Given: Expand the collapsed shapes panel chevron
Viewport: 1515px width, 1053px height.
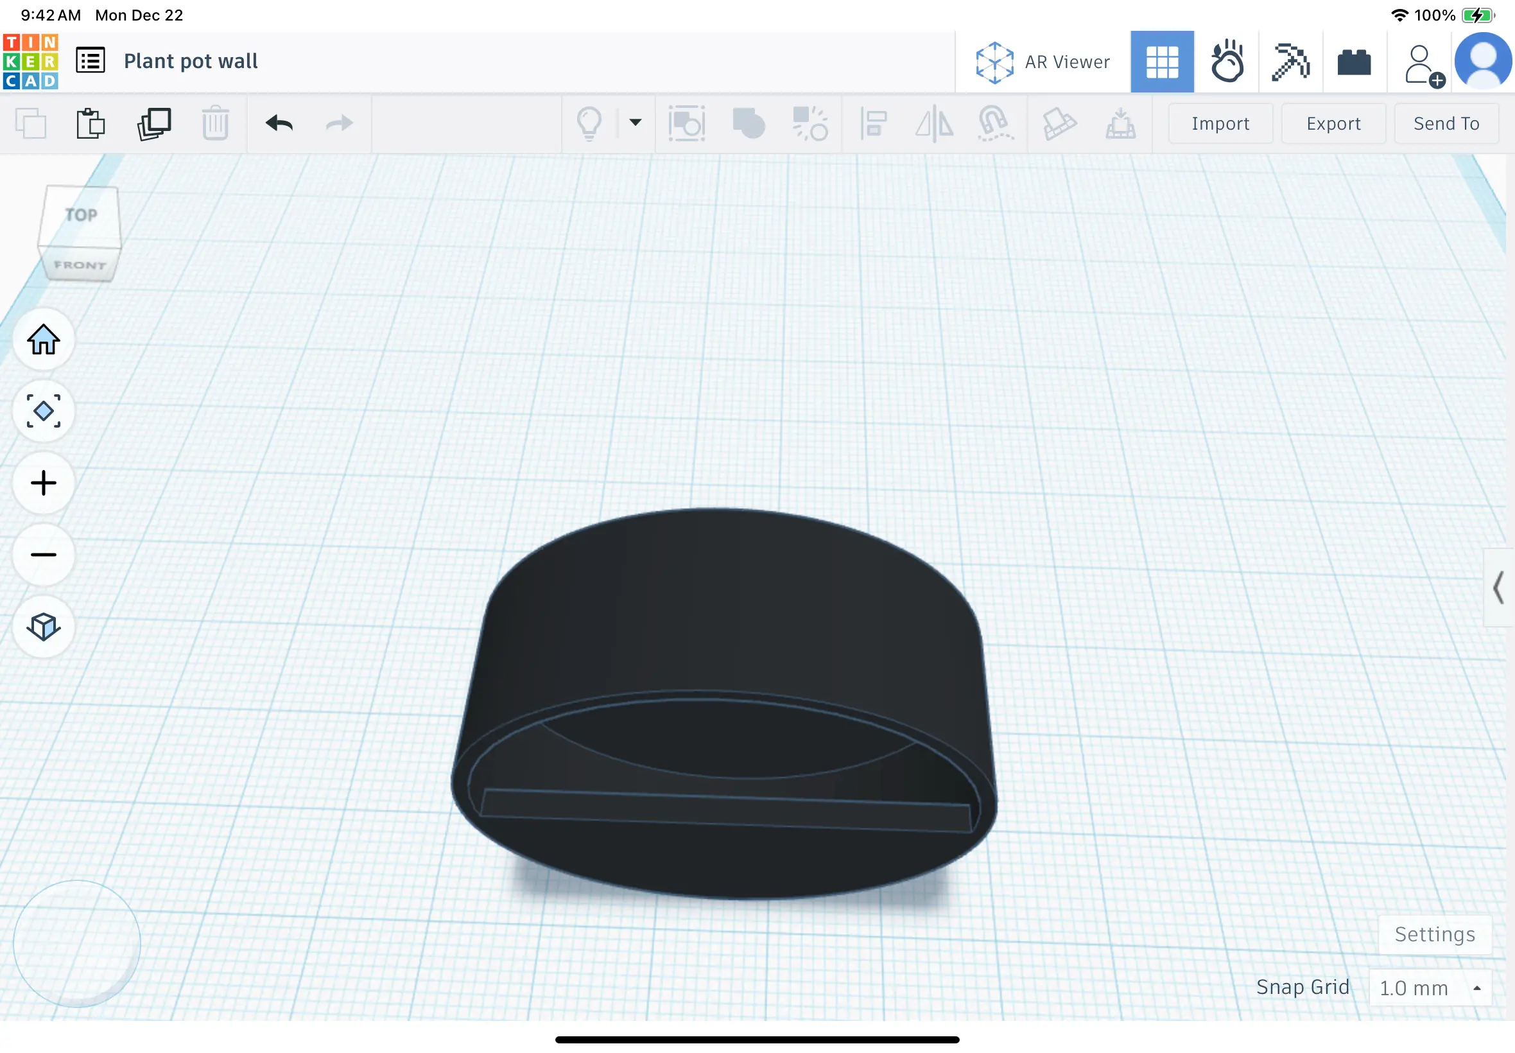Looking at the screenshot, I should pyautogui.click(x=1498, y=587).
